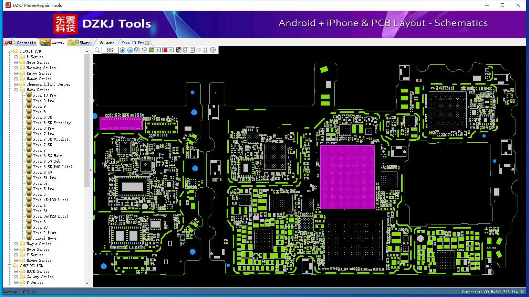Maximize the DZKJ PhoneRepair Tools window

pyautogui.click(x=502, y=5)
